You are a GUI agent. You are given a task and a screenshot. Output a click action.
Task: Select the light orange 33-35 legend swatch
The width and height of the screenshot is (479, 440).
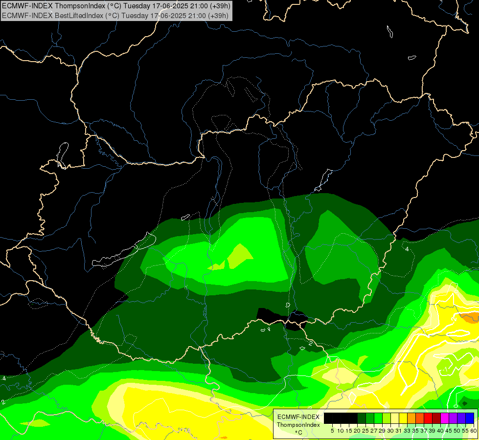[411, 418]
